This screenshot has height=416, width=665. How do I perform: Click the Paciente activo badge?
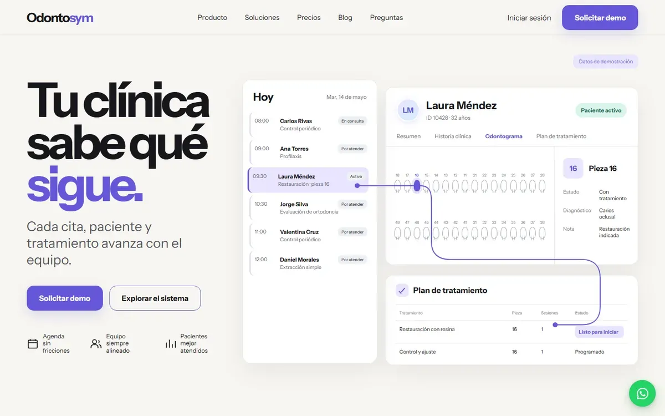pyautogui.click(x=601, y=110)
